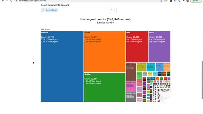The height and width of the screenshot is (114, 203).
Task: Share the page via address bar share icon
Action: click(161, 1)
